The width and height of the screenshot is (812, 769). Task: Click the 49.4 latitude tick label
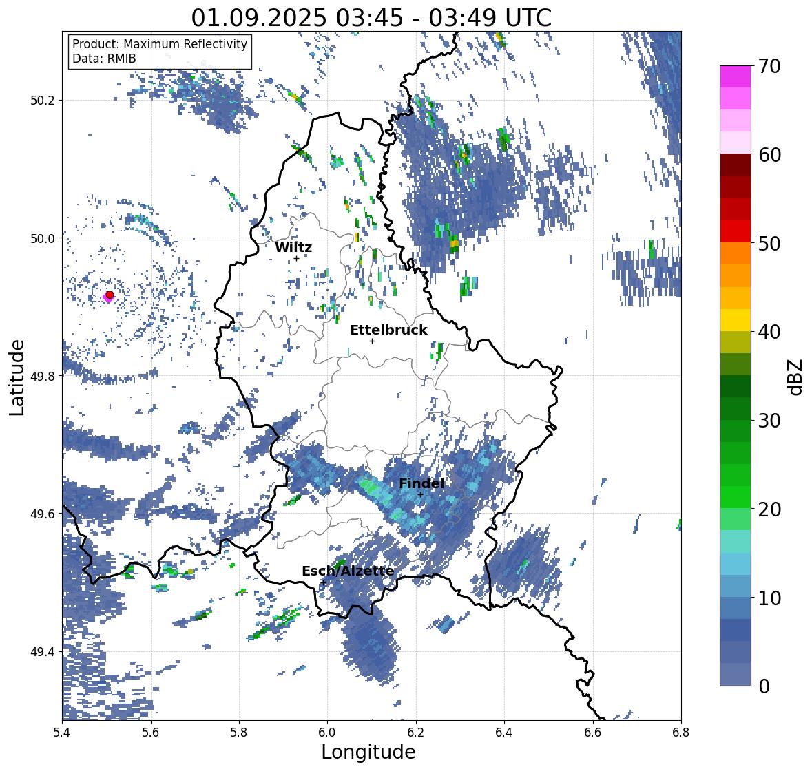43,651
